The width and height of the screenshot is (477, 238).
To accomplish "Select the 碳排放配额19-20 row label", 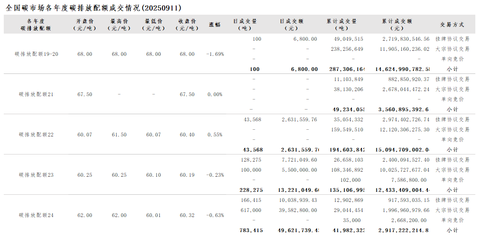I will [x=36, y=54].
